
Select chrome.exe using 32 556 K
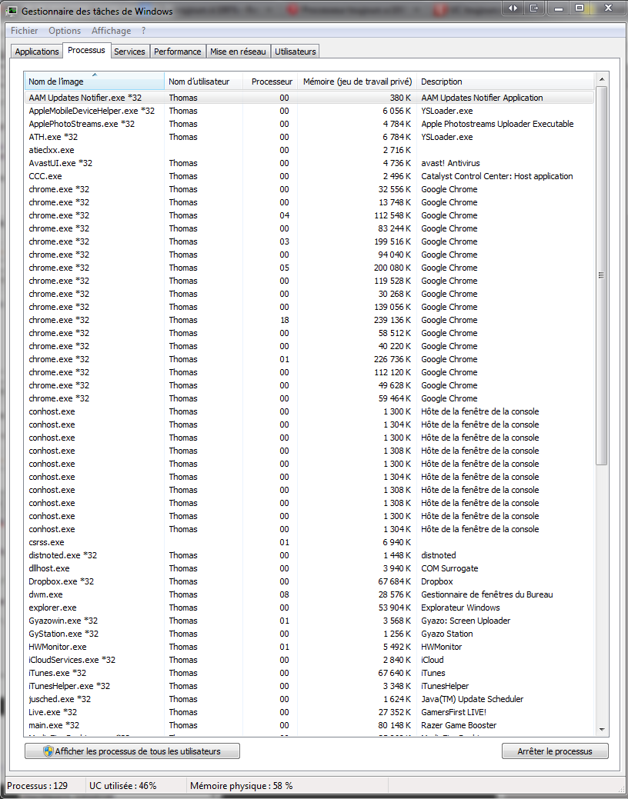click(x=309, y=189)
